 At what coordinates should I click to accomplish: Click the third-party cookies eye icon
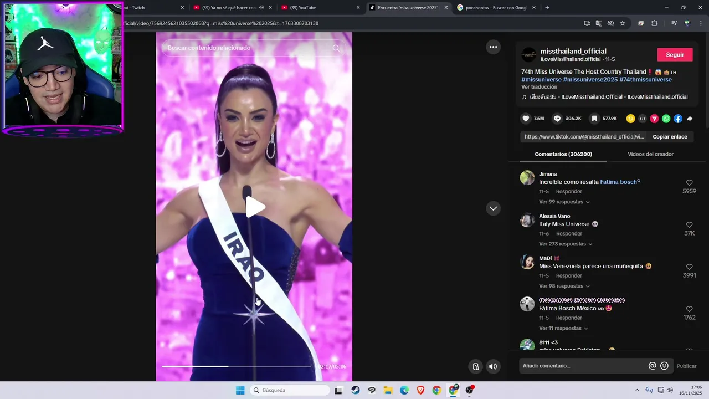610,23
